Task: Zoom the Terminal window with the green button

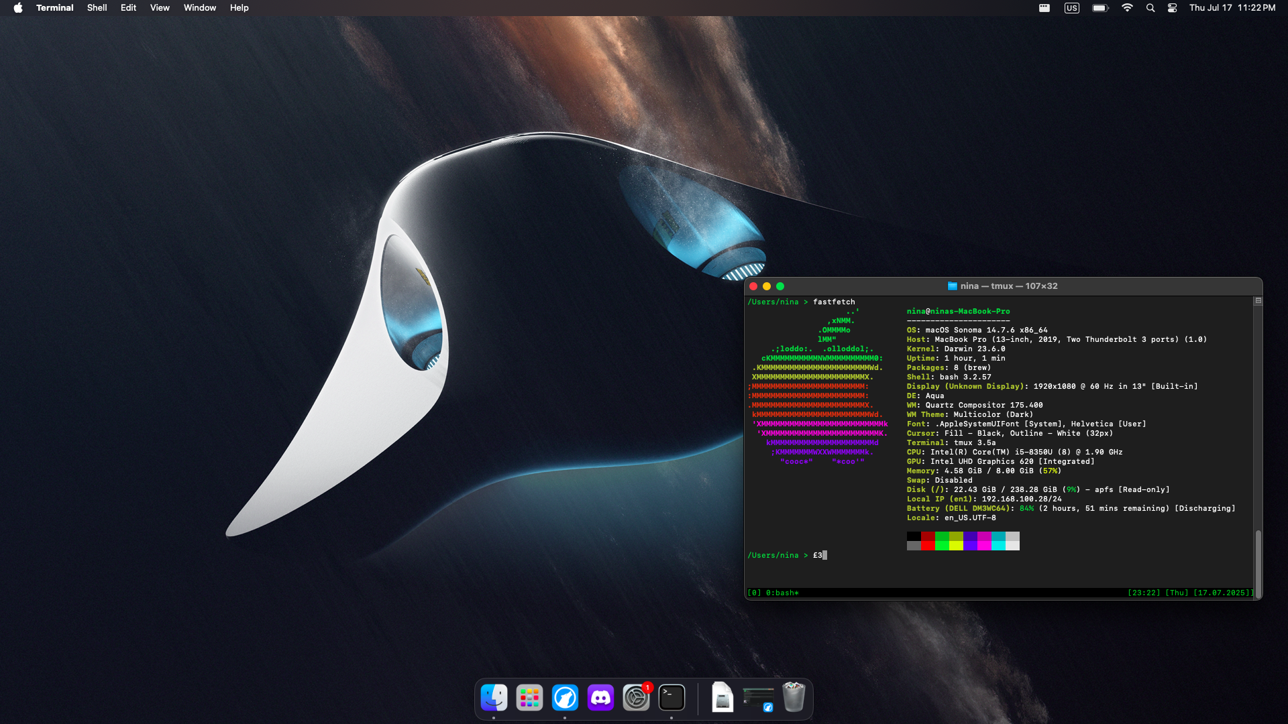Action: (x=780, y=286)
